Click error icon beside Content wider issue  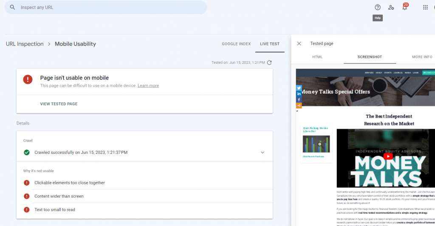click(27, 196)
